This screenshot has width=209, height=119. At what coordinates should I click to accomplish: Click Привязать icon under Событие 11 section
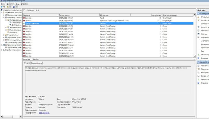(199, 69)
